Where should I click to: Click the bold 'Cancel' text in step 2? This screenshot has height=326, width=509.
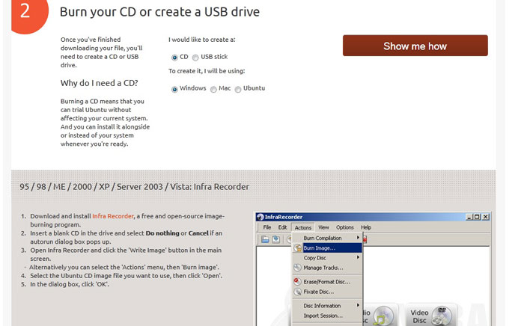point(198,233)
